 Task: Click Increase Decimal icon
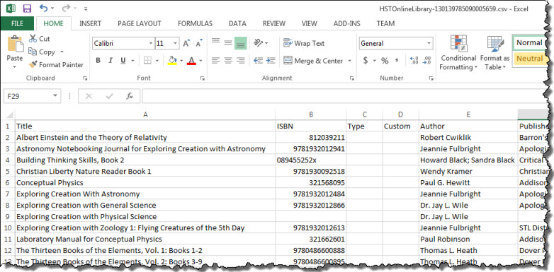tap(414, 61)
